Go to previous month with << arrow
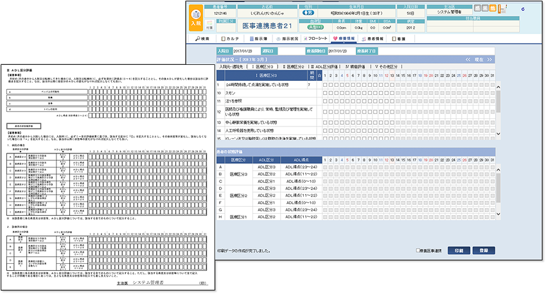Image resolution: width=546 pixels, height=294 pixels. pyautogui.click(x=468, y=60)
